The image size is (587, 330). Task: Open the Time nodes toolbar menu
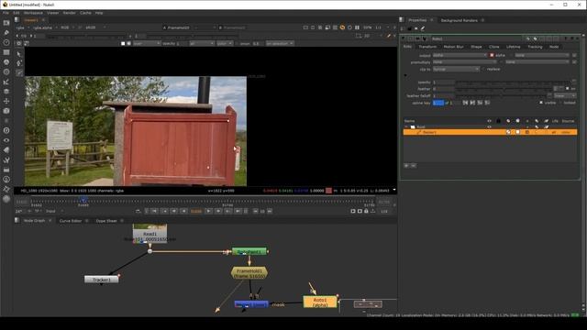click(x=6, y=43)
